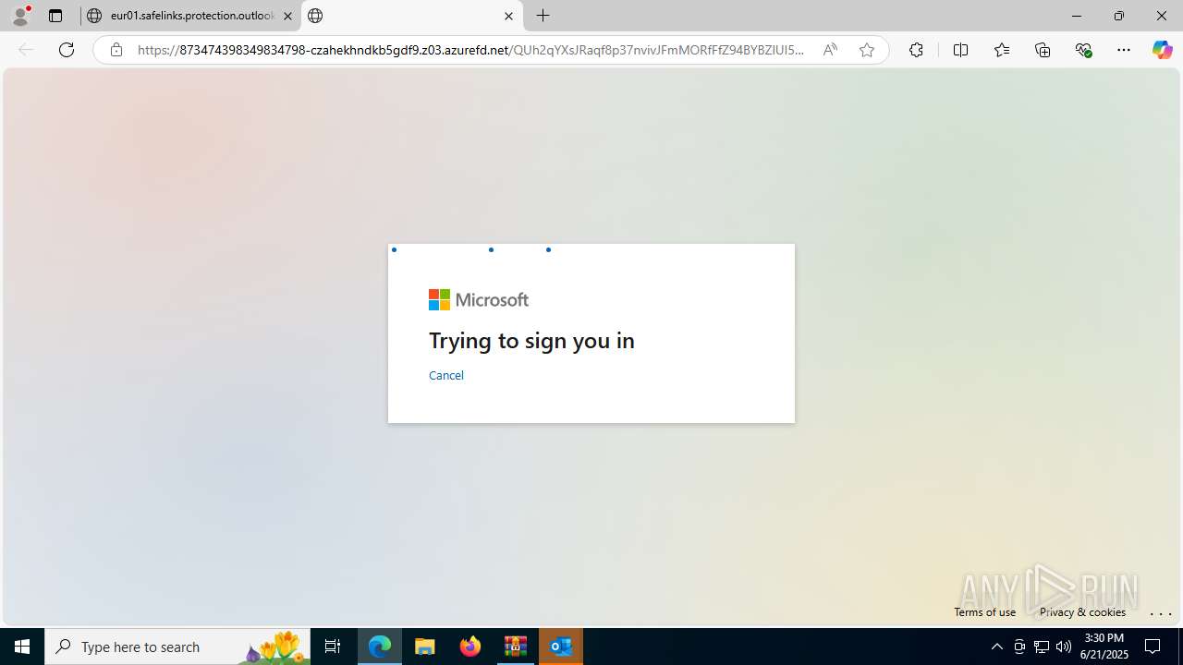Open Windows Start menu
The image size is (1183, 665).
coord(22,647)
